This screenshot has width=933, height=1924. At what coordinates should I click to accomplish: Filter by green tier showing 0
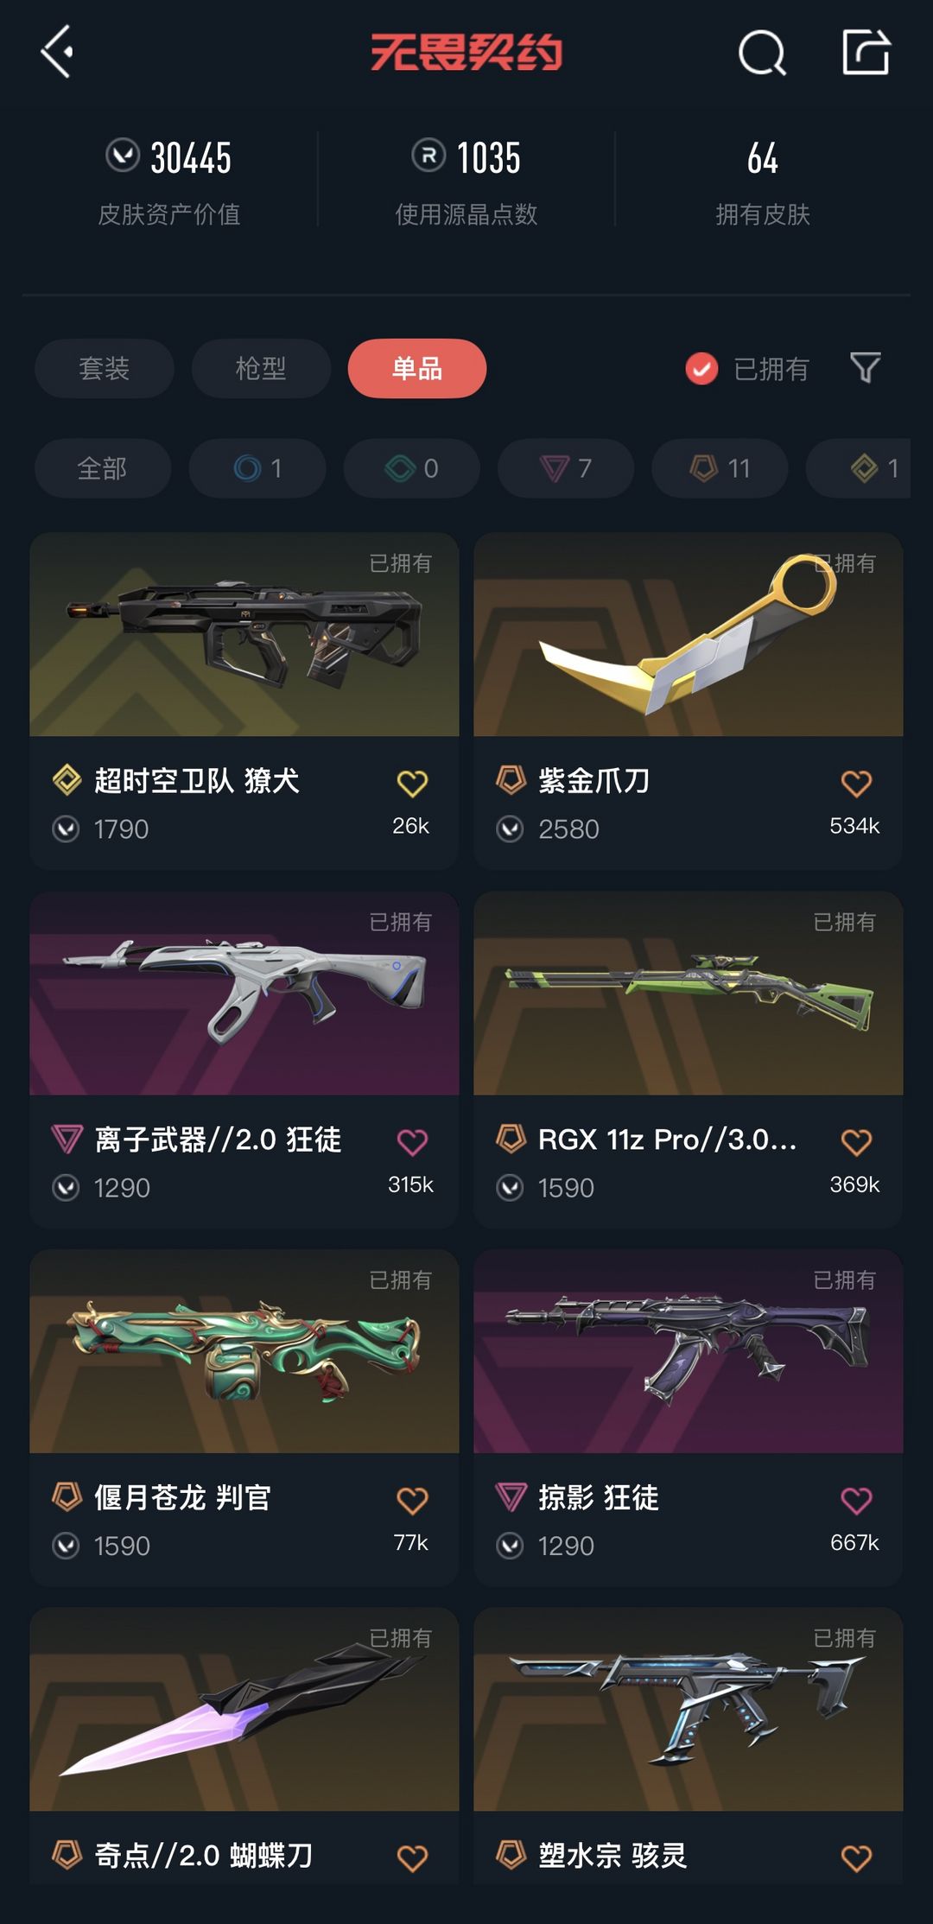[412, 468]
